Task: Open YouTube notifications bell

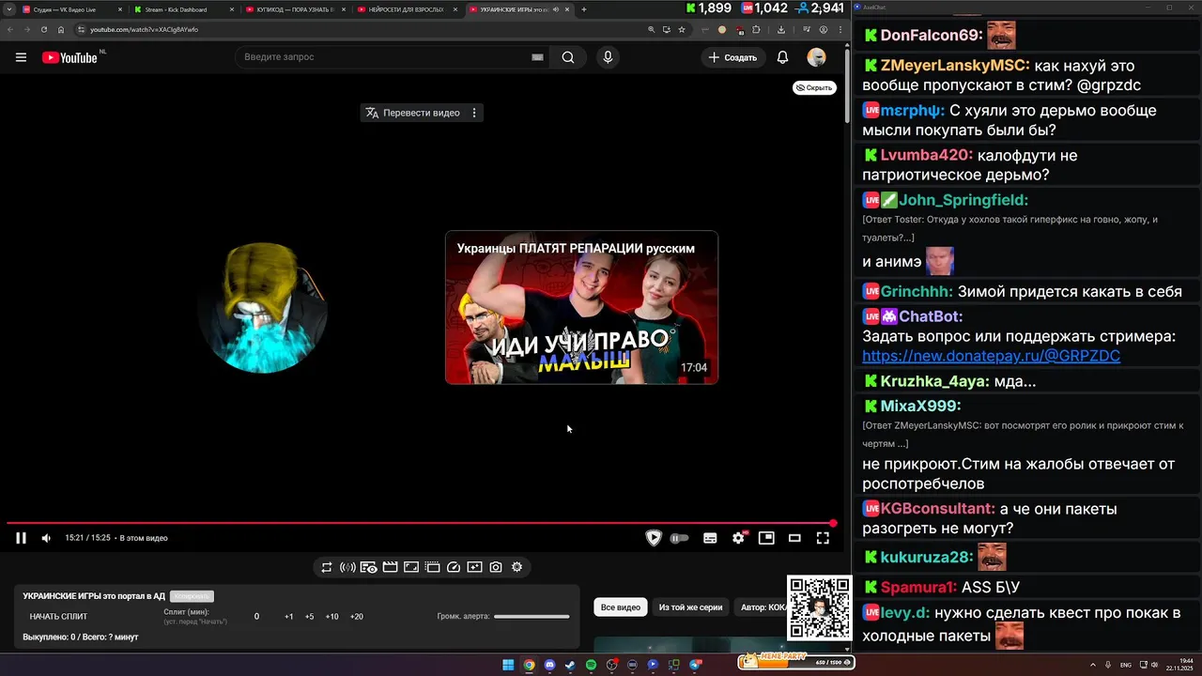Action: point(782,57)
